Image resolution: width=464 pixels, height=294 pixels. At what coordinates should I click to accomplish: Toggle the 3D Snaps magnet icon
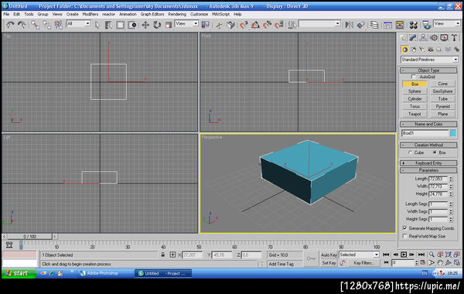click(244, 26)
